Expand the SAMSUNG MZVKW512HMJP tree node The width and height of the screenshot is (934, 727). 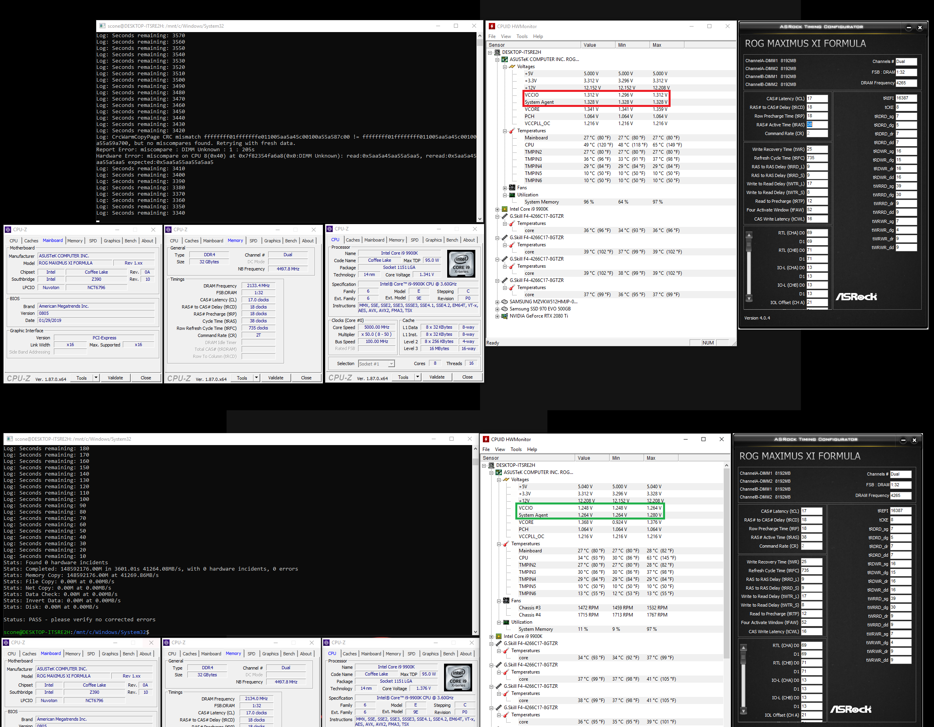tap(497, 302)
